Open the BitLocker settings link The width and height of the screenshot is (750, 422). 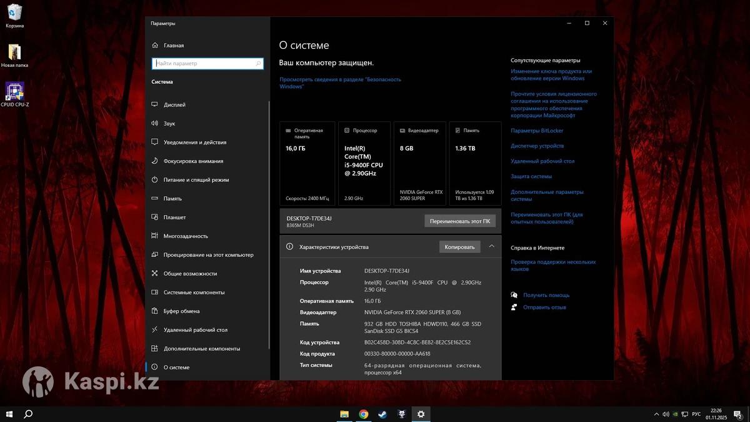pyautogui.click(x=537, y=131)
